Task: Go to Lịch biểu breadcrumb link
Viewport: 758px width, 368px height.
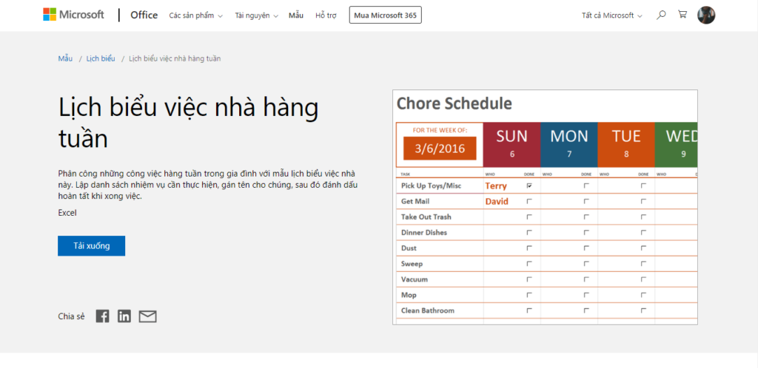Action: click(x=101, y=58)
